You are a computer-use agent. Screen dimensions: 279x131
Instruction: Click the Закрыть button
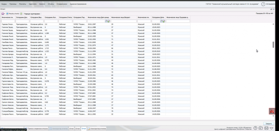tap(268, 123)
